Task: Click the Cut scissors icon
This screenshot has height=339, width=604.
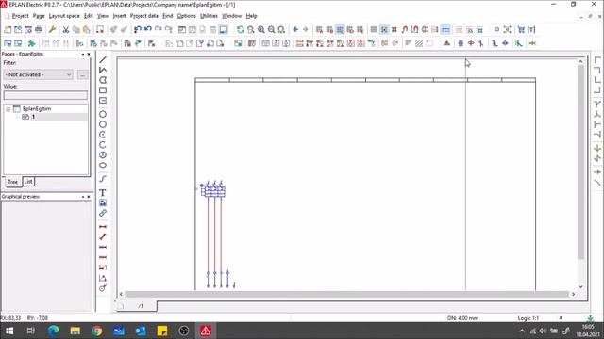Action: tap(66, 29)
